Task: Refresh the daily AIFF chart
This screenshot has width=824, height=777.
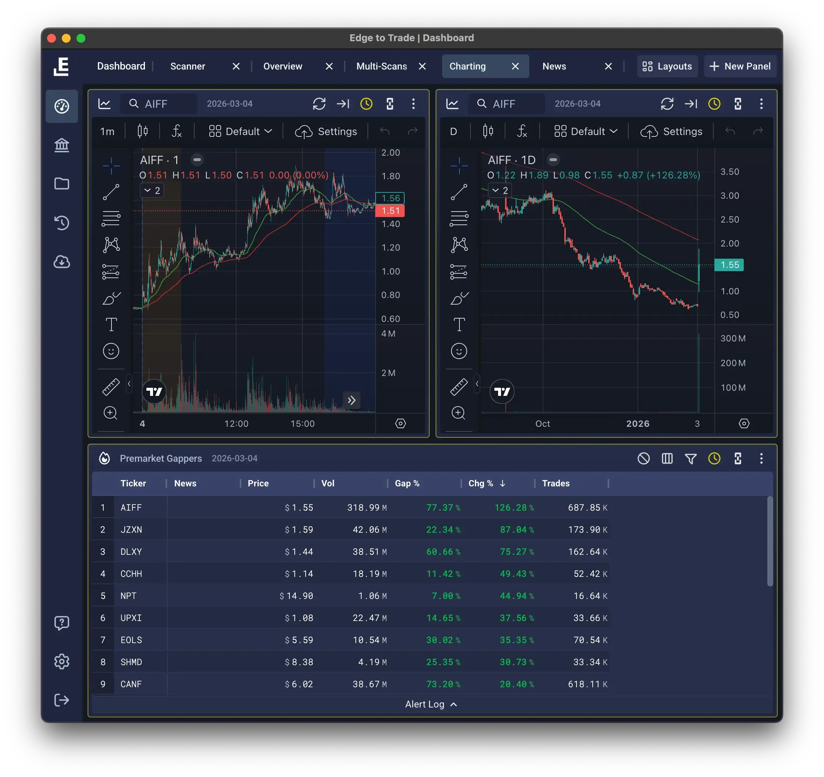Action: pos(667,104)
